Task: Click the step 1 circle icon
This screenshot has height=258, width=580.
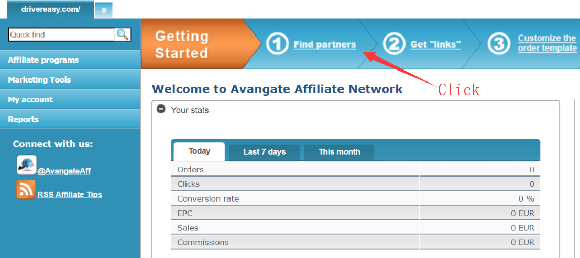Action: coord(277,44)
